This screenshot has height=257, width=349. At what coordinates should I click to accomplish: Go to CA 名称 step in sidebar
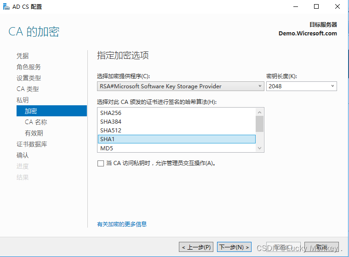(36, 122)
